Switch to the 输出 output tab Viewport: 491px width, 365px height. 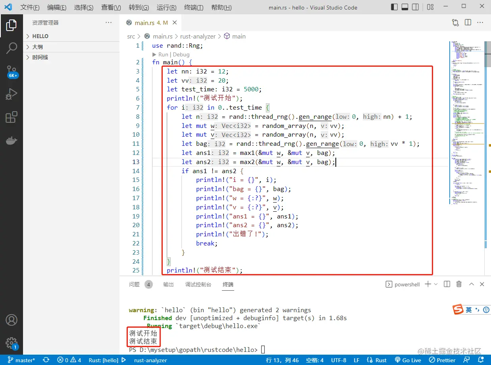point(169,284)
